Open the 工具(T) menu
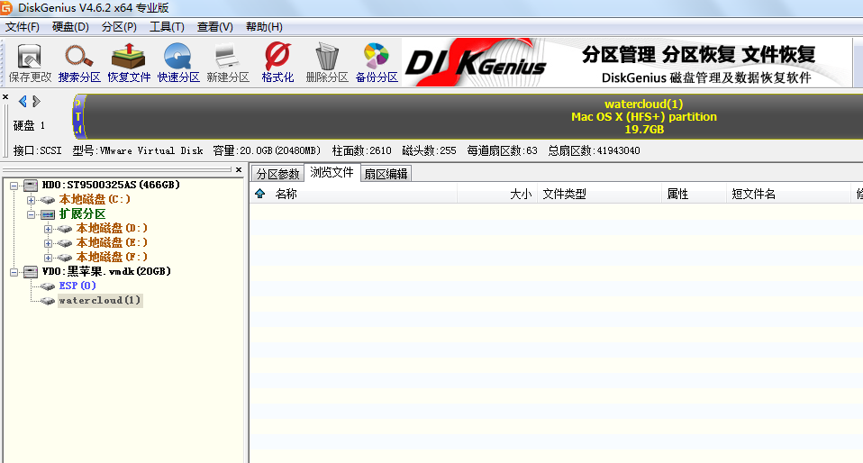The image size is (863, 463). tap(167, 27)
